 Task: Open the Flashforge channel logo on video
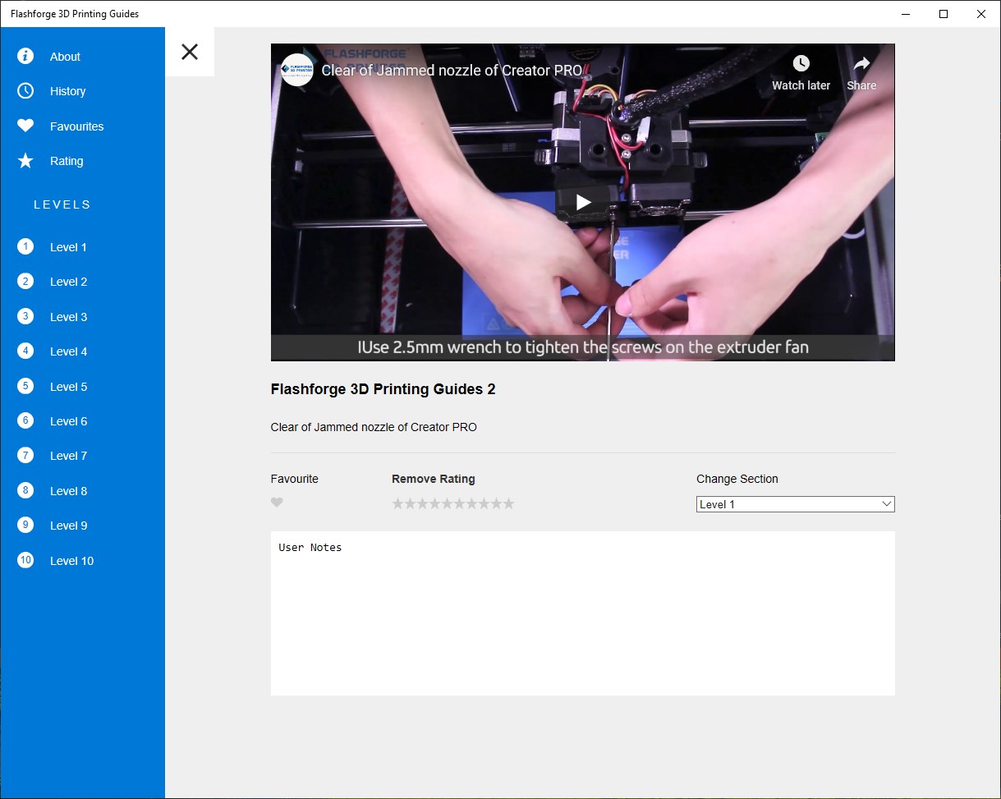click(x=296, y=70)
